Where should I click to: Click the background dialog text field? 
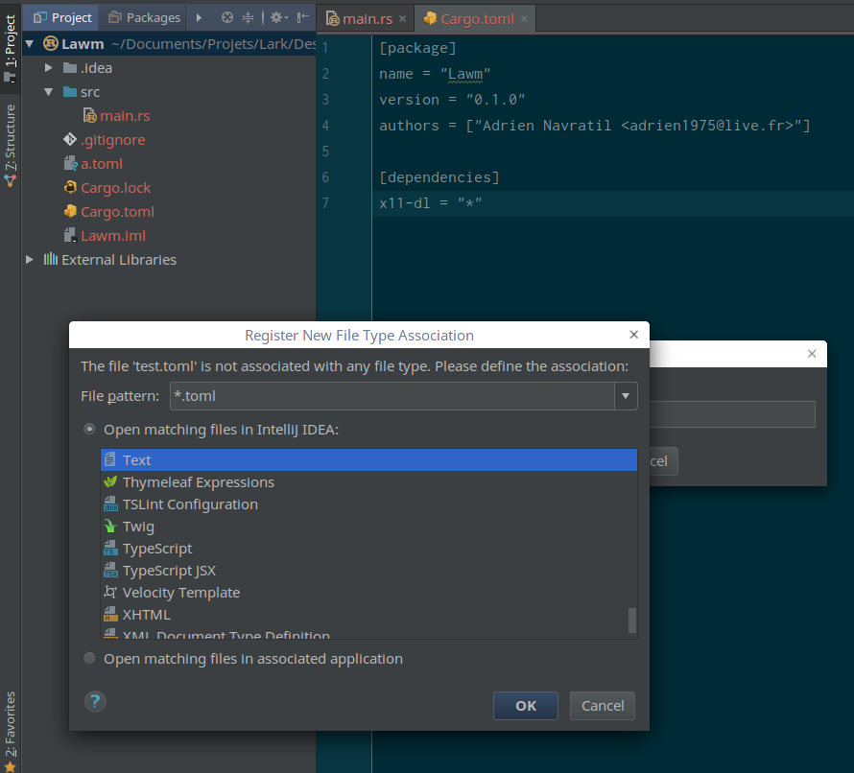732,414
